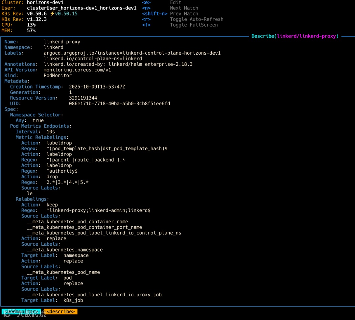Click Target Label value namespace
The width and height of the screenshot is (355, 320).
[76, 256]
